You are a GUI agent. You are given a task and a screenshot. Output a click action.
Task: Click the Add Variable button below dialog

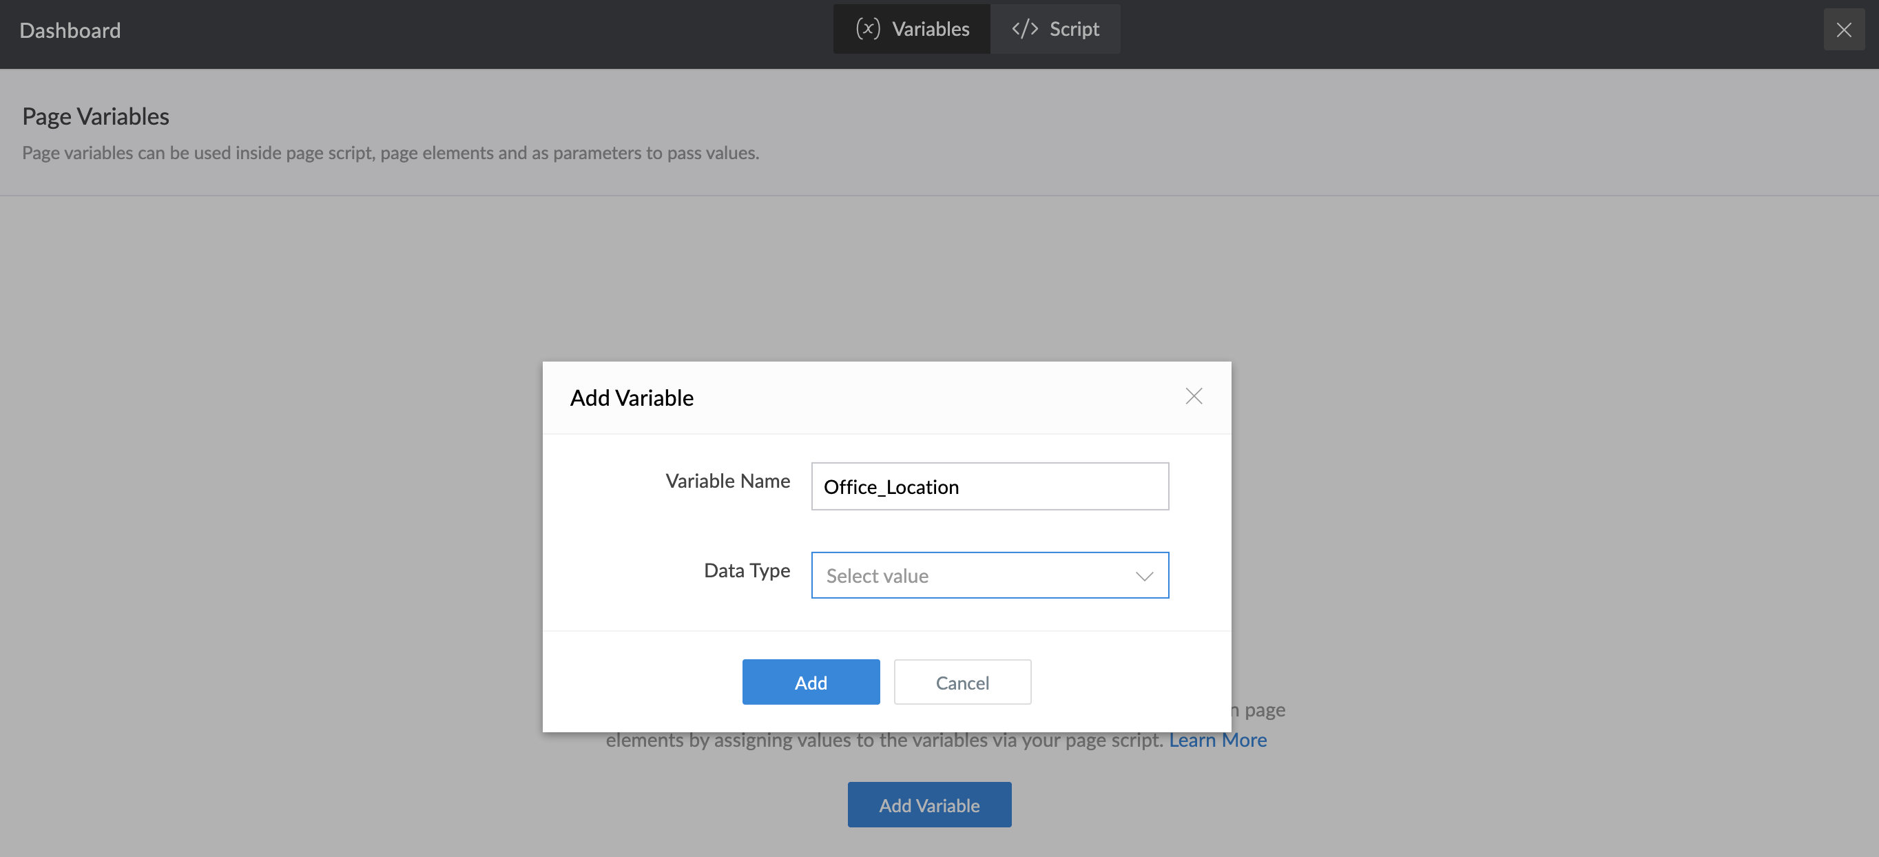coord(928,805)
